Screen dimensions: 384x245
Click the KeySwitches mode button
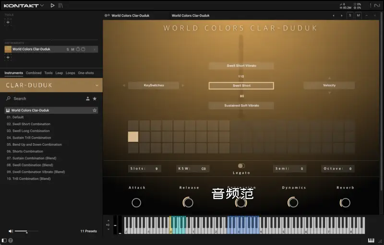pyautogui.click(x=154, y=85)
